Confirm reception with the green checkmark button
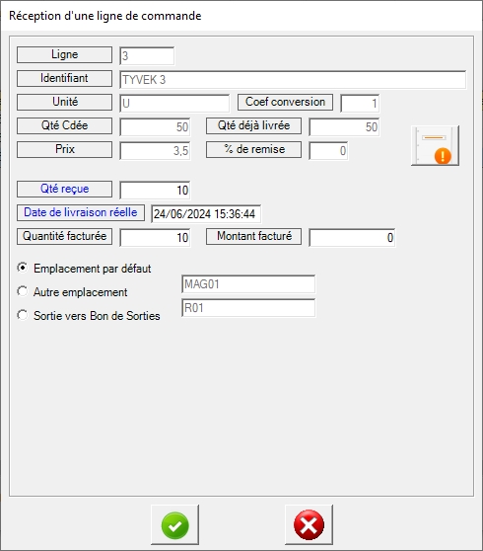The height and width of the screenshot is (551, 483). pyautogui.click(x=174, y=525)
